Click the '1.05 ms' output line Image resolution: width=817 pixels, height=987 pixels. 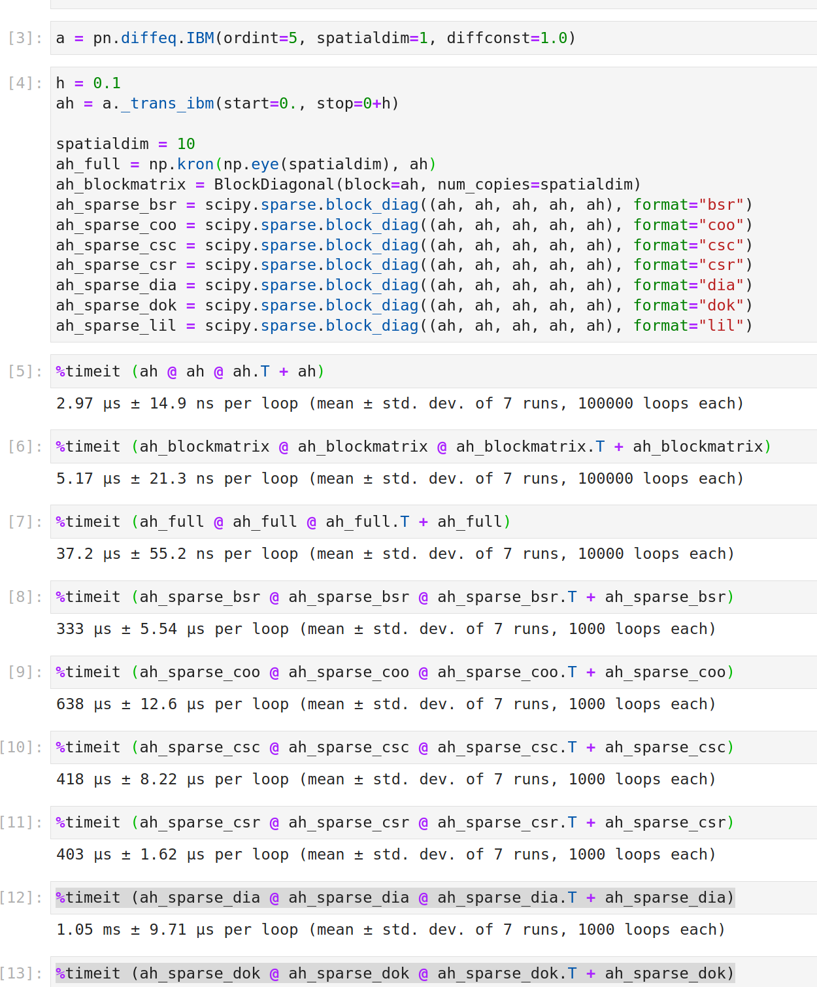[391, 929]
